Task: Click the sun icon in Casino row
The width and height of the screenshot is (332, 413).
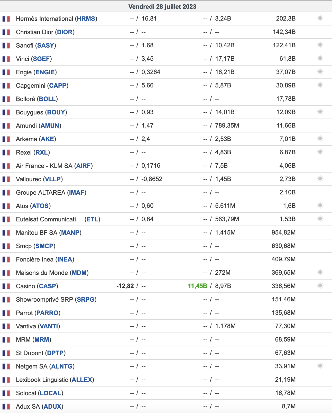Action: [x=320, y=286]
